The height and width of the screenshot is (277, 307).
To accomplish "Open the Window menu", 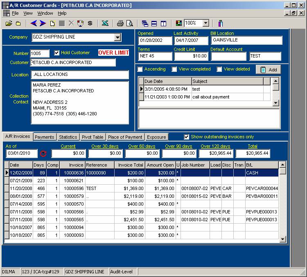I will point(45,13).
